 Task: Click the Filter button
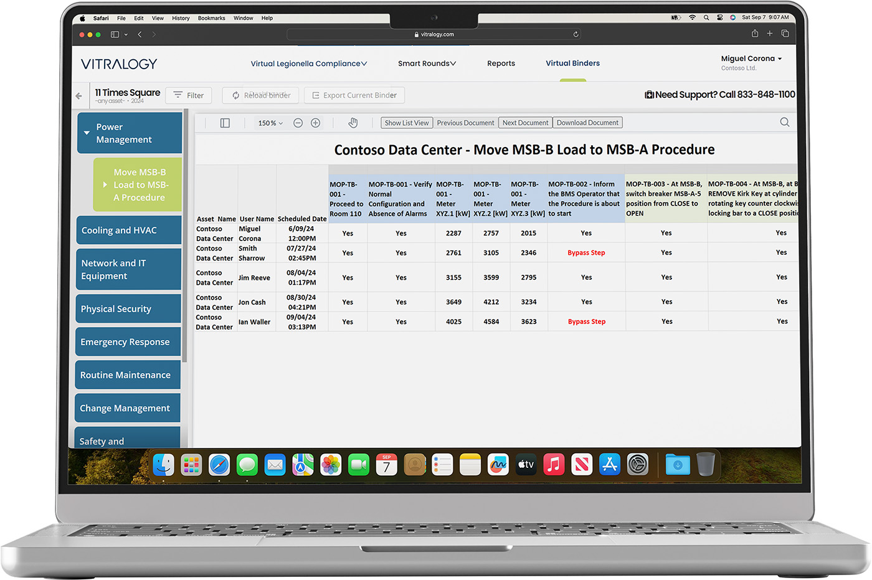189,95
